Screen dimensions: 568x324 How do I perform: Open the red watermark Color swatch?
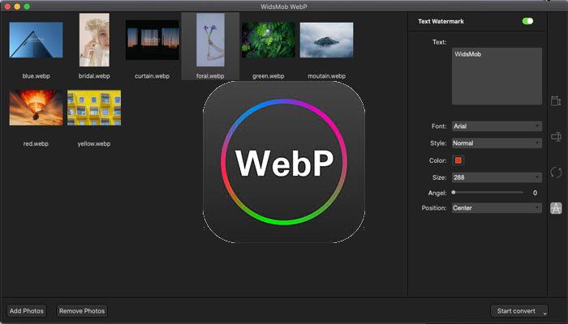tap(458, 160)
